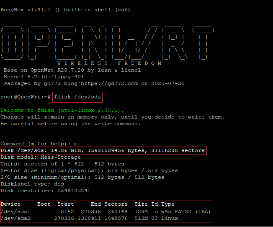Screen dimensions: 273x227
Task: Click the 'Sectors' column header
Action: coord(116,204)
